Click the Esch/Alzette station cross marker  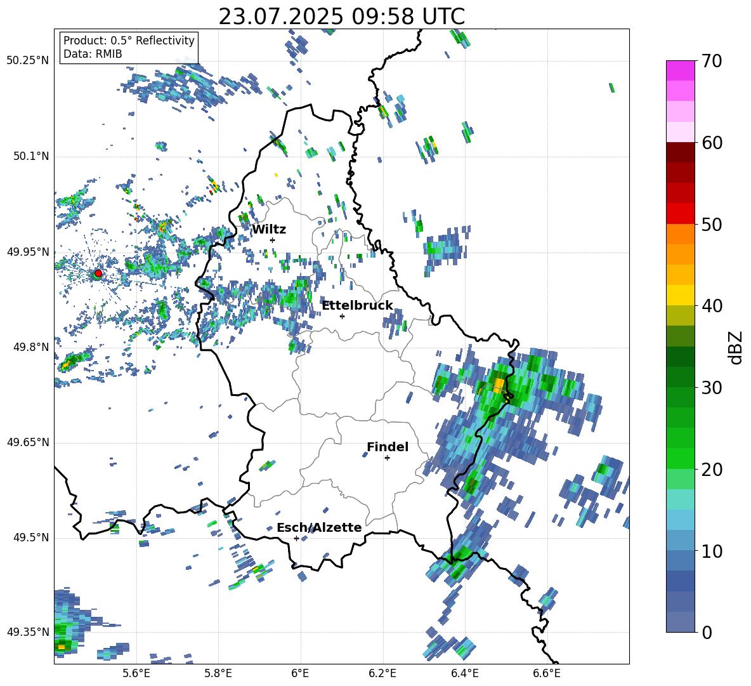296,538
